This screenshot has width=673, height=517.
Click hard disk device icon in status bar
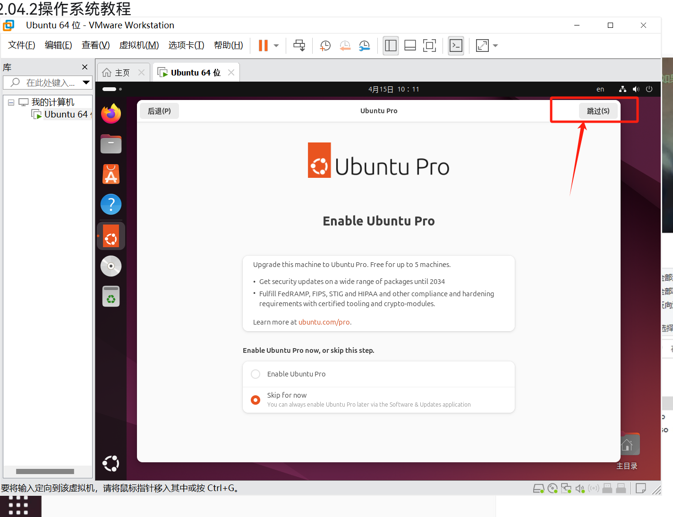[x=538, y=489]
